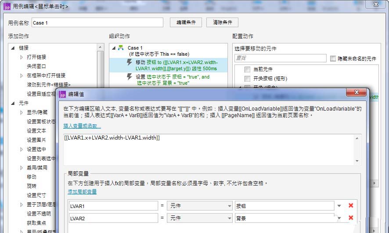Screen dimensions: 389x233
Task: Collapse the 链接 action group
Action: [x=13, y=48]
